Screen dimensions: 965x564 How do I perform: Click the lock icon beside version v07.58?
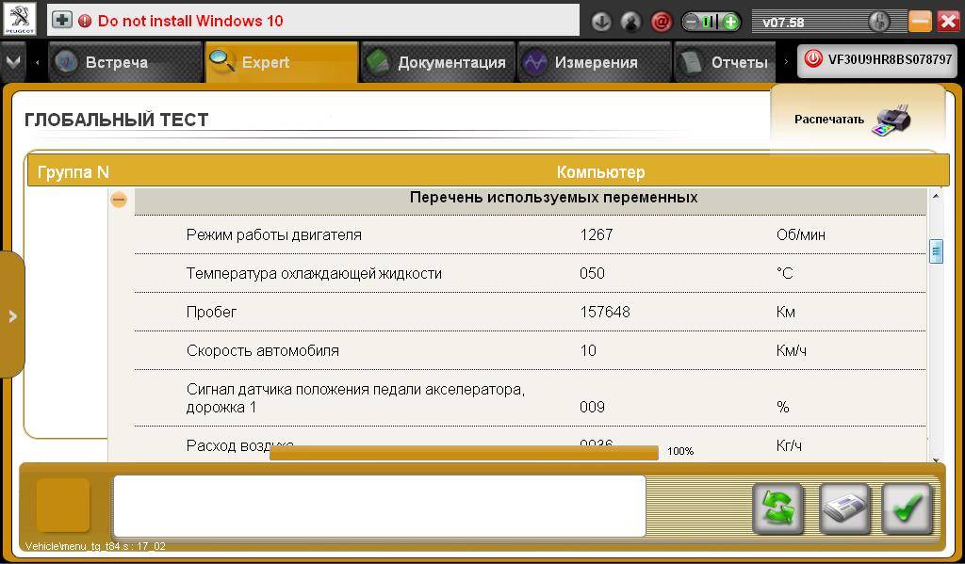[878, 18]
